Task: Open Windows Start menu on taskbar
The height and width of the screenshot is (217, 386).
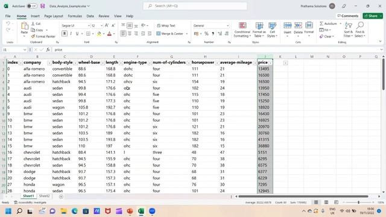Action: tap(8, 211)
